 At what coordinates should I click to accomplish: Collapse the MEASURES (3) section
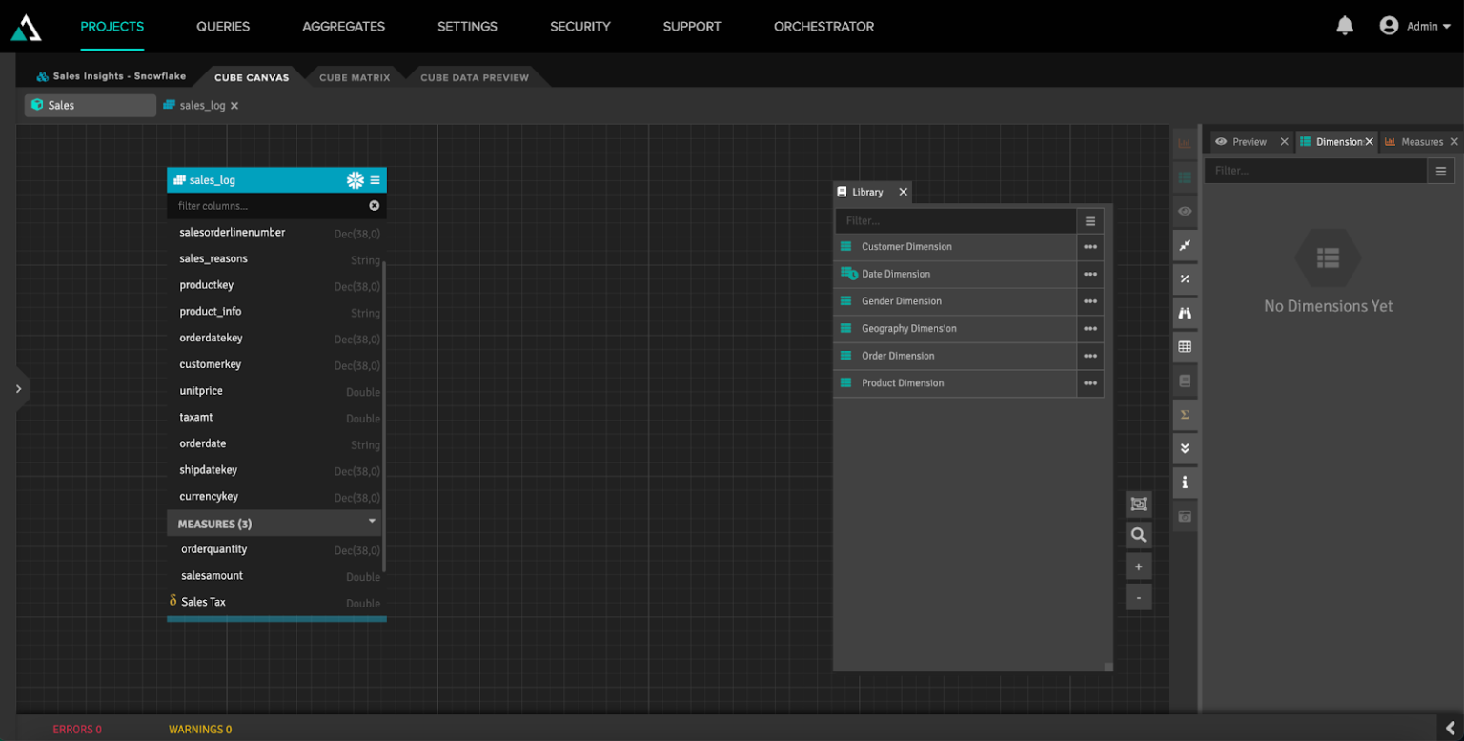point(371,522)
